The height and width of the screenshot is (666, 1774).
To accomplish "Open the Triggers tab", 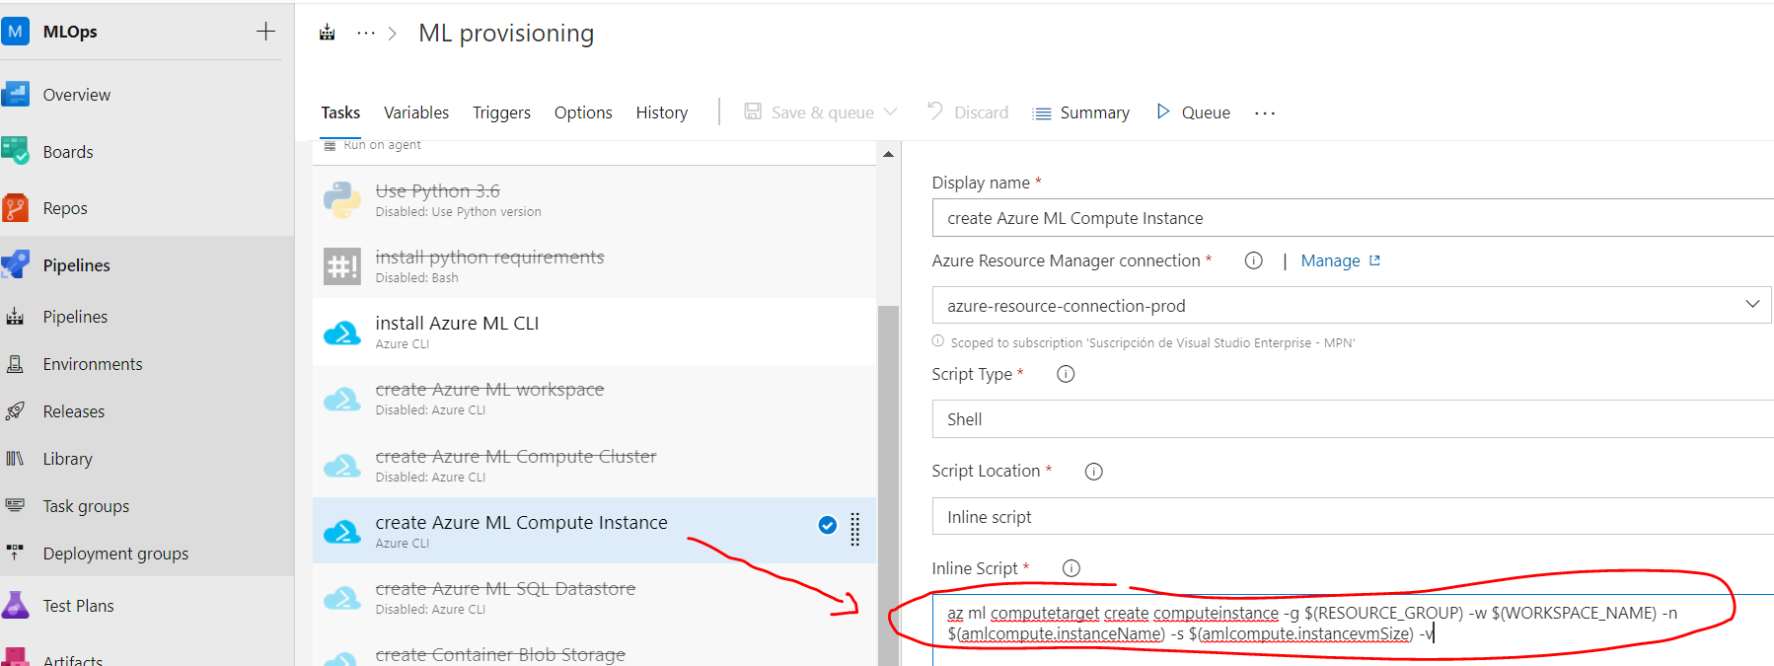I will click(501, 112).
